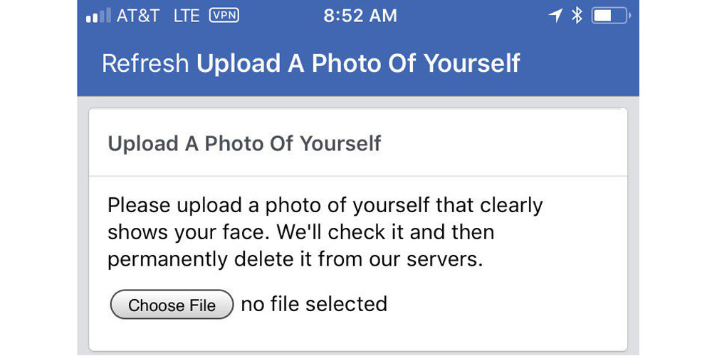Click the text "permanently delete it from our servers"
712x356 pixels.
(x=295, y=259)
